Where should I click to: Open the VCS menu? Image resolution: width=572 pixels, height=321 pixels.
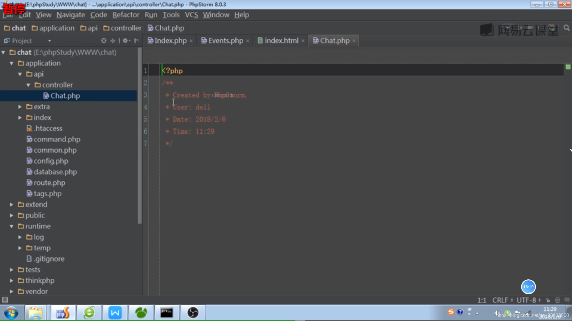point(191,15)
